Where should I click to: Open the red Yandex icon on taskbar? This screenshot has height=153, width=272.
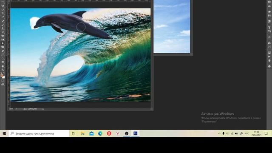pos(109,133)
